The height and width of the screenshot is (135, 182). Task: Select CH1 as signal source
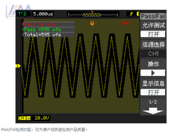153,54
